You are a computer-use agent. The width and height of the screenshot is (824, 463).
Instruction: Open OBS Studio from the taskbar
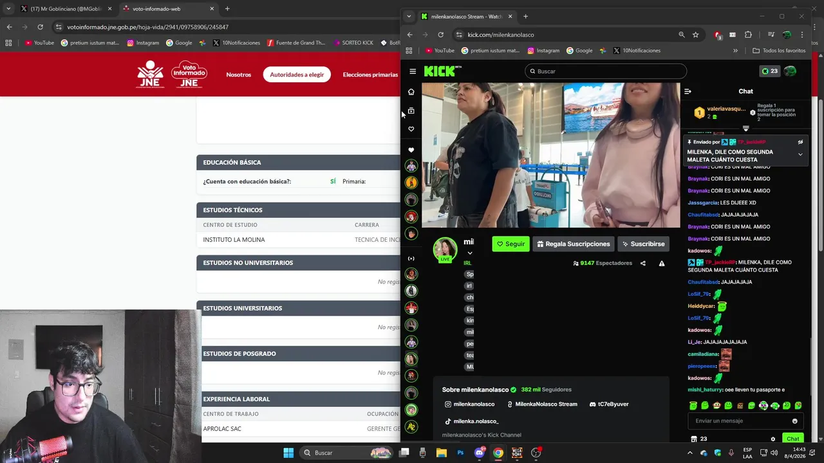pyautogui.click(x=536, y=453)
